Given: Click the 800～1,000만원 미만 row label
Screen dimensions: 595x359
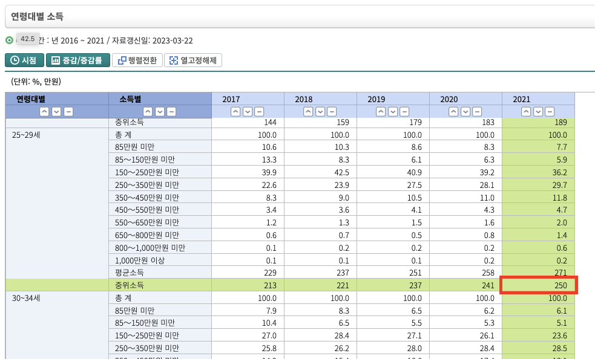Looking at the screenshot, I should click(x=150, y=248).
